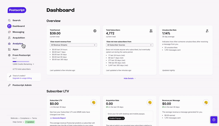The image size is (219, 126).
Task: Click the Enable Popups button
Action: pos(116,118)
